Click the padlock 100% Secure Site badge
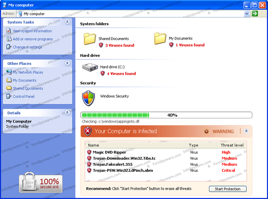Image resolution: width=268 pixels, height=199 pixels. tap(41, 182)
